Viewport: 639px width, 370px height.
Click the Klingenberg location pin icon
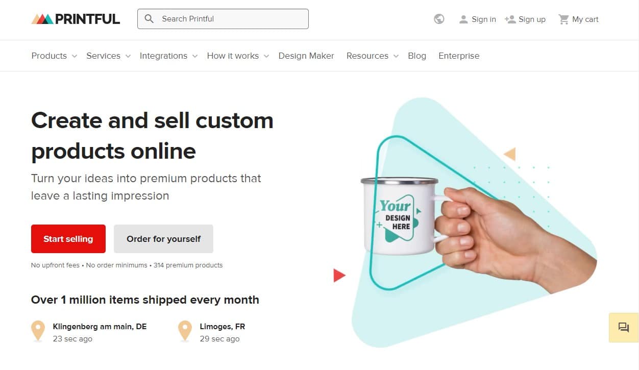coord(38,331)
